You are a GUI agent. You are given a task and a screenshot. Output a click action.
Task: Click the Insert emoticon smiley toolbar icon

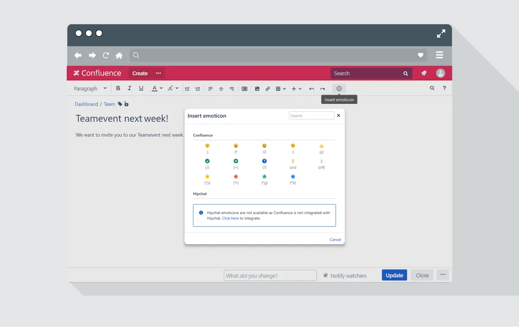[339, 88]
